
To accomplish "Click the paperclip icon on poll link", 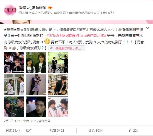I will [52, 48].
